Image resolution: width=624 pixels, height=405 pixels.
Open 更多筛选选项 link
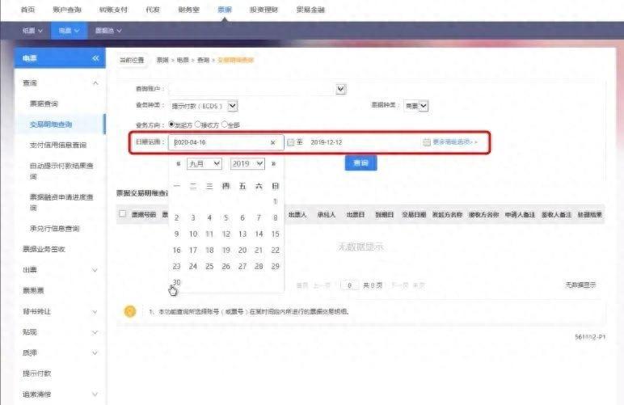pyautogui.click(x=455, y=142)
